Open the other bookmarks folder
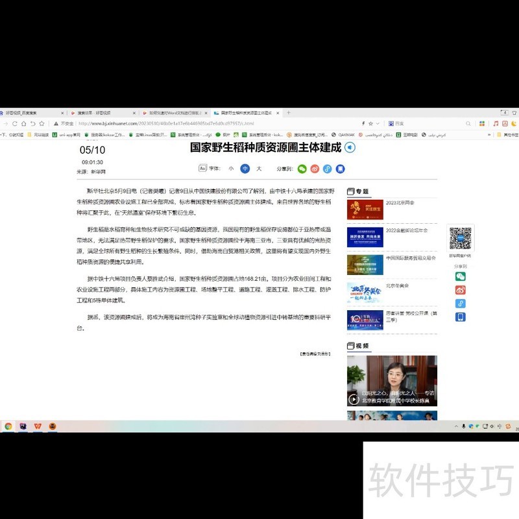 coord(508,135)
